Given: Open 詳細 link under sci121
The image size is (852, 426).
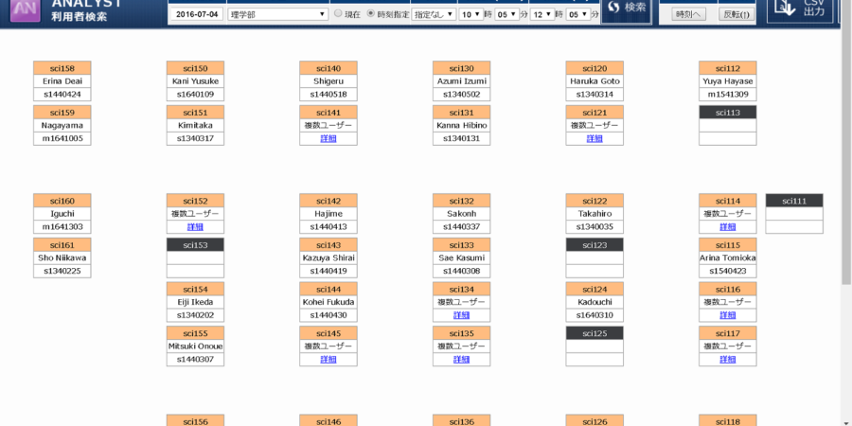Looking at the screenshot, I should (595, 138).
